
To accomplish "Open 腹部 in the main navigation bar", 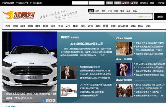I will click(x=38, y=26).
